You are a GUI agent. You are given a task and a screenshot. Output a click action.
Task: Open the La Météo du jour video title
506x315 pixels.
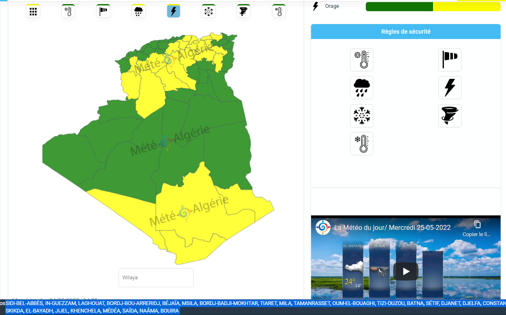pos(392,227)
